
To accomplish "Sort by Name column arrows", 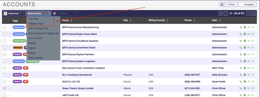I will 71,21.
